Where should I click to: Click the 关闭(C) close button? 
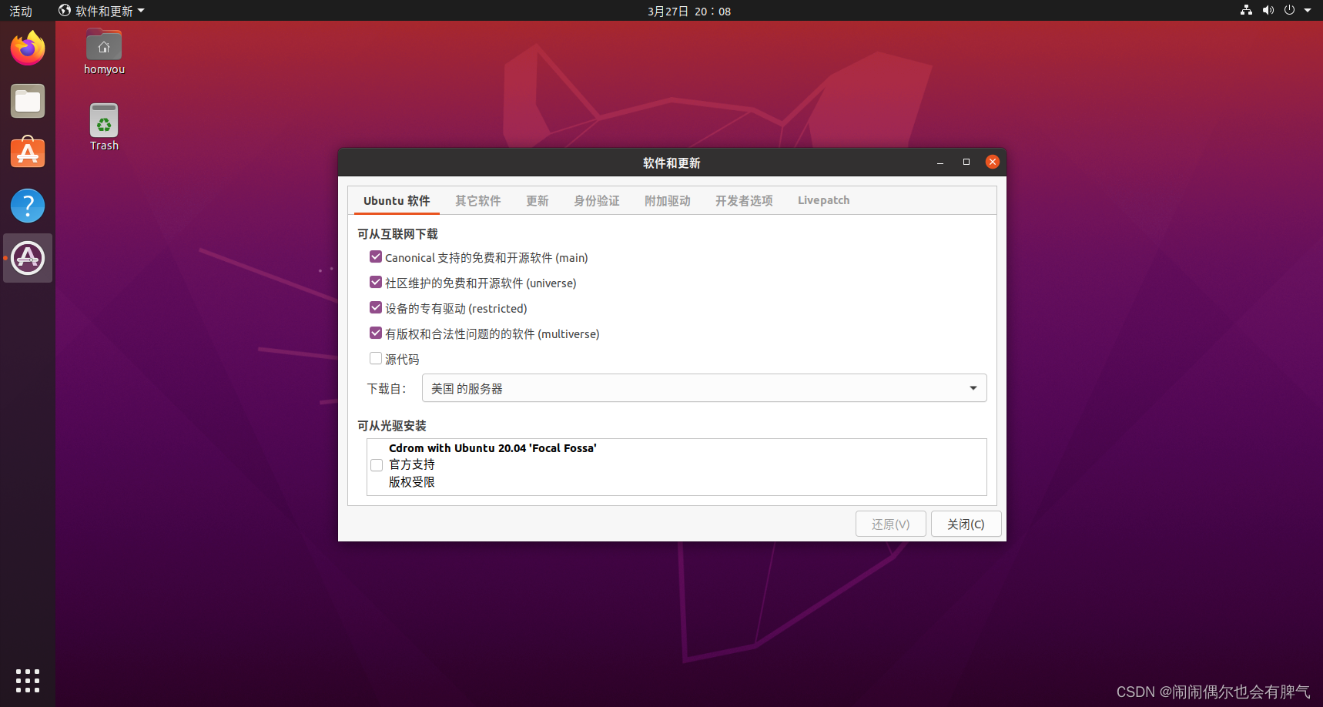966,524
